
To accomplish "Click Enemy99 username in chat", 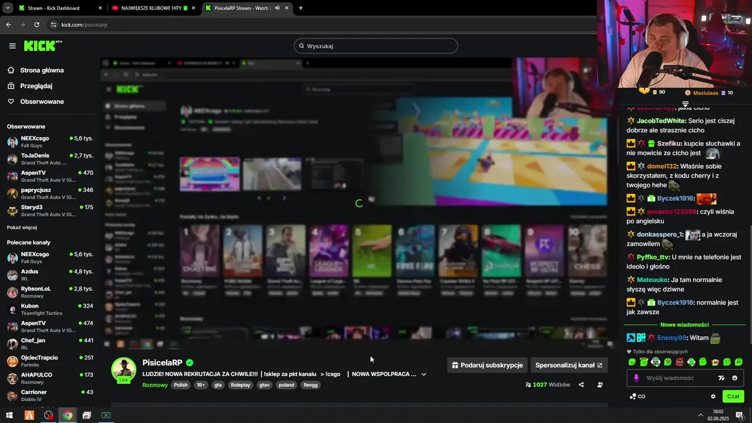I will 672,338.
